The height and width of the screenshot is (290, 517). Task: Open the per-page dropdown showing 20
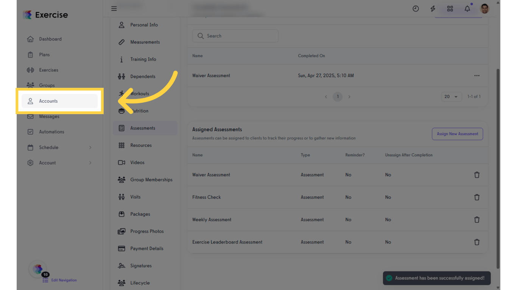451,97
